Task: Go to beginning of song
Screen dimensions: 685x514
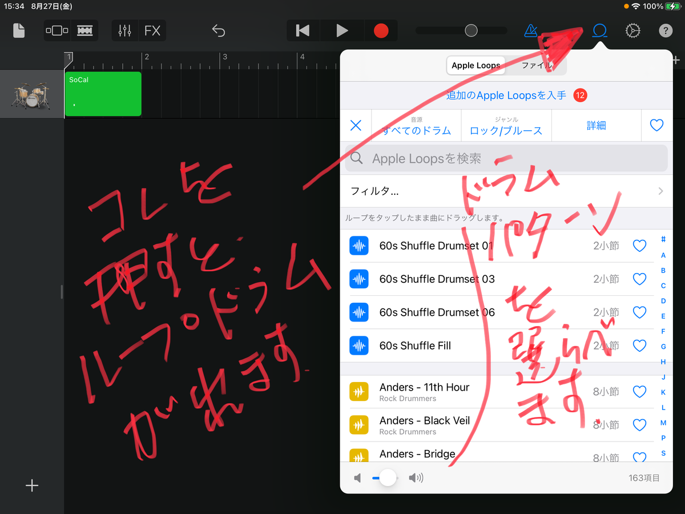Action: click(x=303, y=30)
